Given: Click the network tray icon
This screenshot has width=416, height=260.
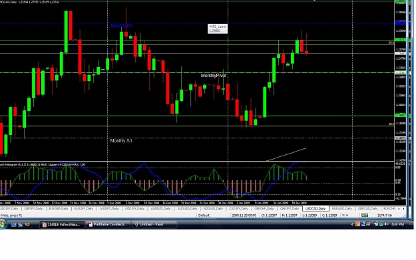Looking at the screenshot, I should tap(381, 224).
